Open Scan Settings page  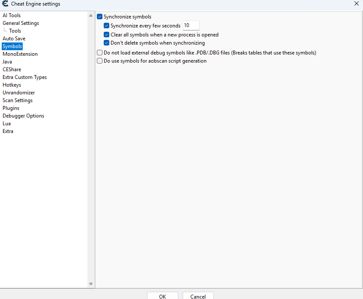tap(18, 100)
